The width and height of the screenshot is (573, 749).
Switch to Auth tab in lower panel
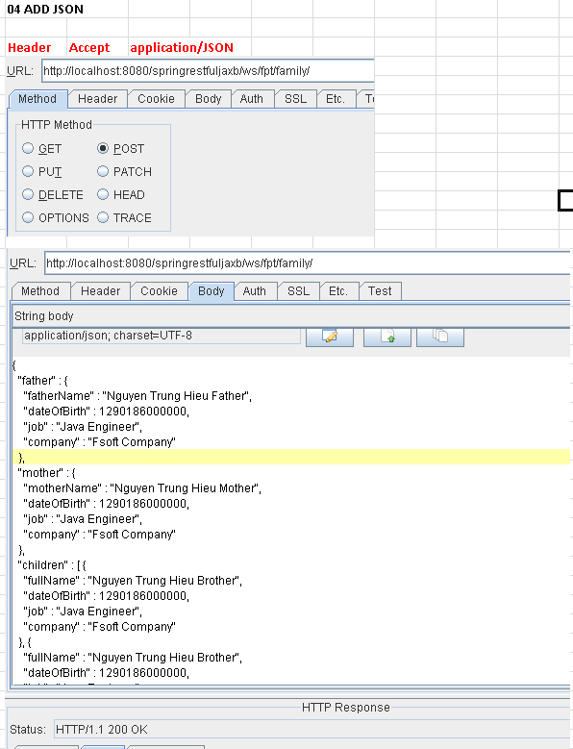pos(255,291)
